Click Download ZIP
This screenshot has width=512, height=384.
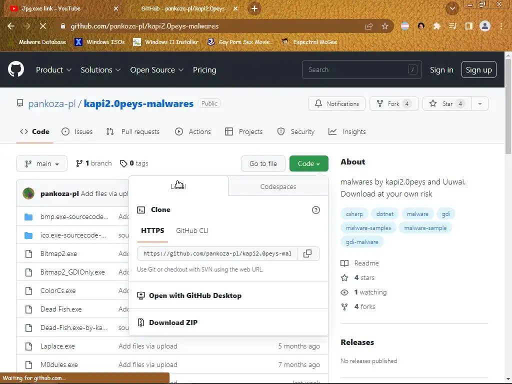coord(173,322)
